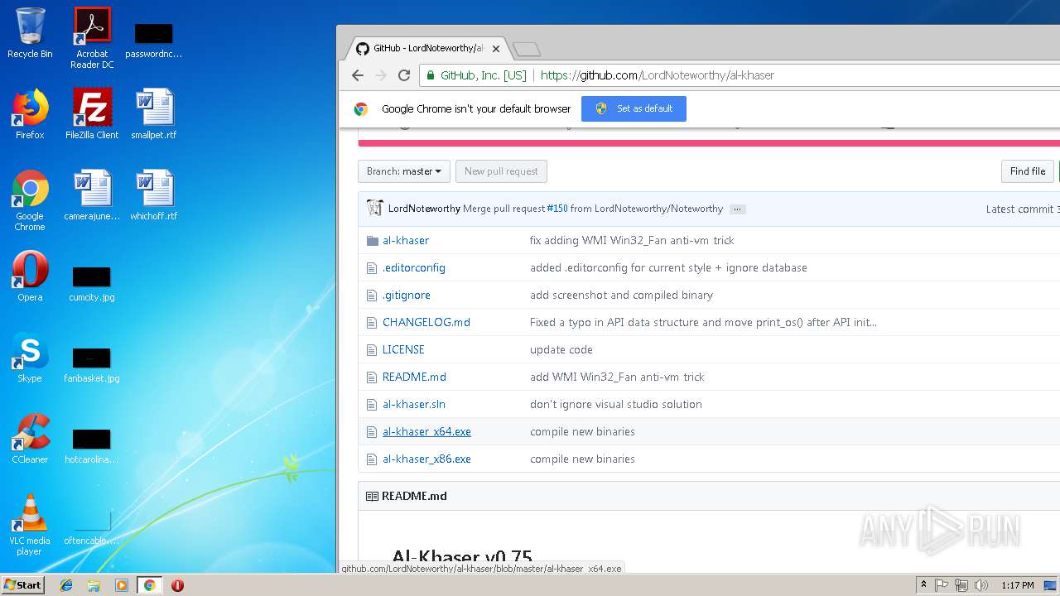Open oftencable file on desktop

(x=92, y=527)
